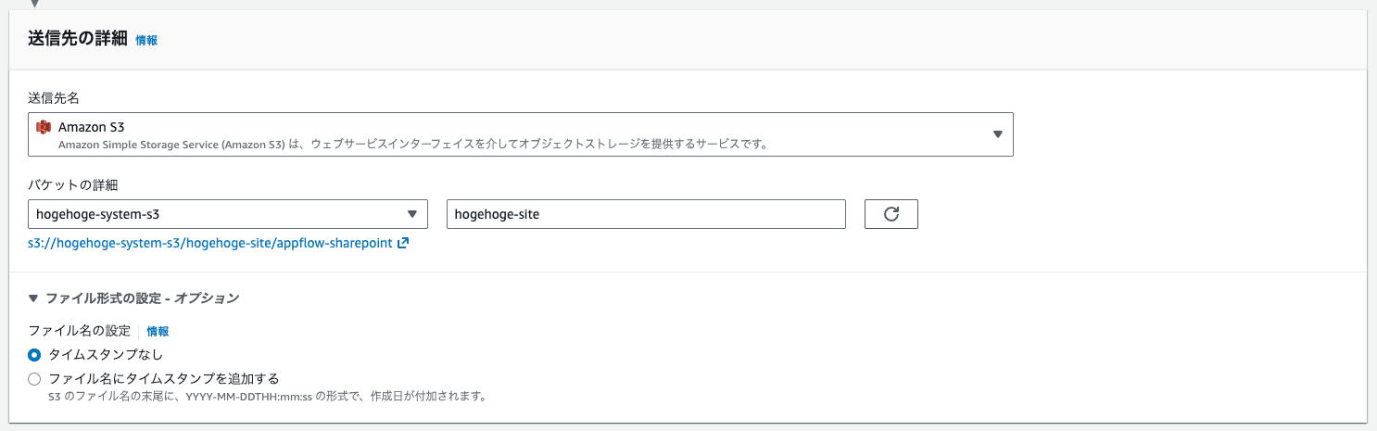This screenshot has height=431, width=1377.
Task: Open 情報 link beside 送信先の詳細
Action: coord(146,41)
